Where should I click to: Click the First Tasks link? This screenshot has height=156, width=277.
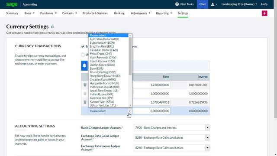tap(187, 4)
